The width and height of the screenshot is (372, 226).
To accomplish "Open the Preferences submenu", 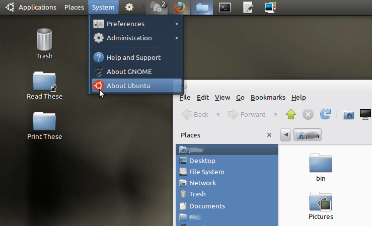I will click(x=136, y=24).
